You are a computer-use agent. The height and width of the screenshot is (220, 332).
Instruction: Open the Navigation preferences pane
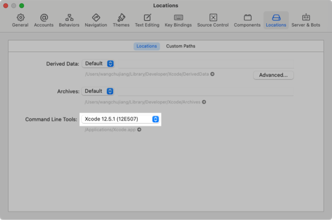[x=96, y=20]
